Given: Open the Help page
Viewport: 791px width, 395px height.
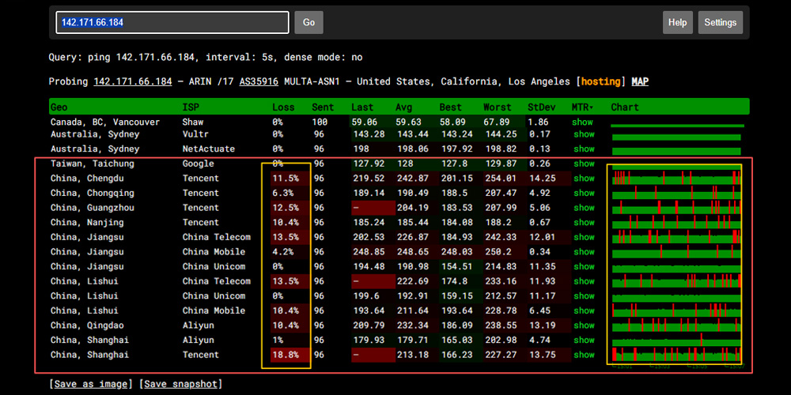Looking at the screenshot, I should (x=677, y=23).
